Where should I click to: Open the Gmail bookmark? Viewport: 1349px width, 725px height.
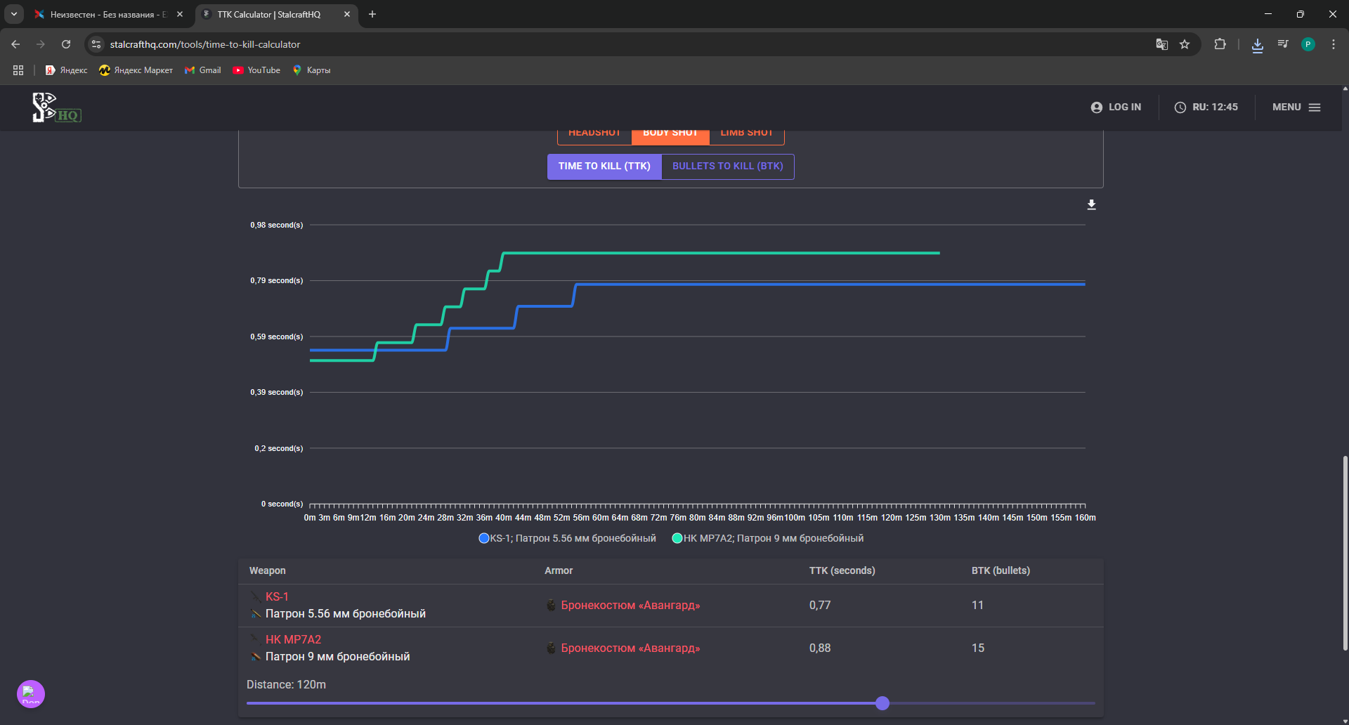click(x=203, y=70)
